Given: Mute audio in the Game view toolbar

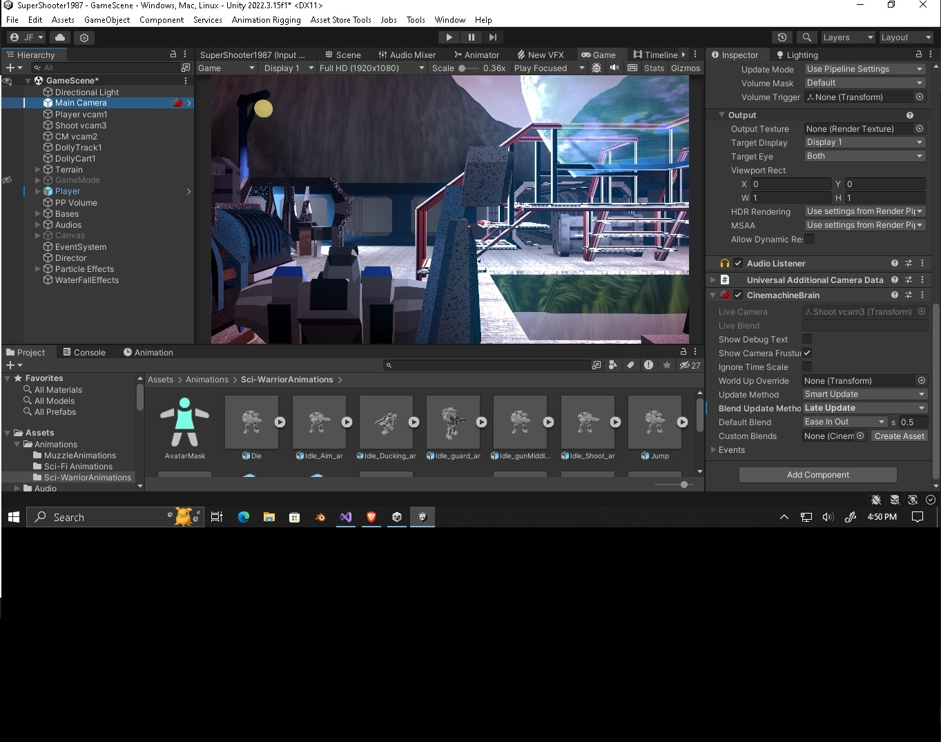Looking at the screenshot, I should (x=614, y=68).
